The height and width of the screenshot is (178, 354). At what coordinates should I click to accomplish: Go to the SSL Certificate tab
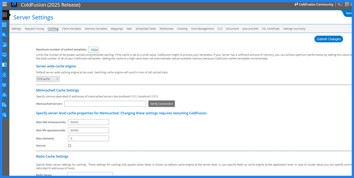pyautogui.click(x=271, y=29)
